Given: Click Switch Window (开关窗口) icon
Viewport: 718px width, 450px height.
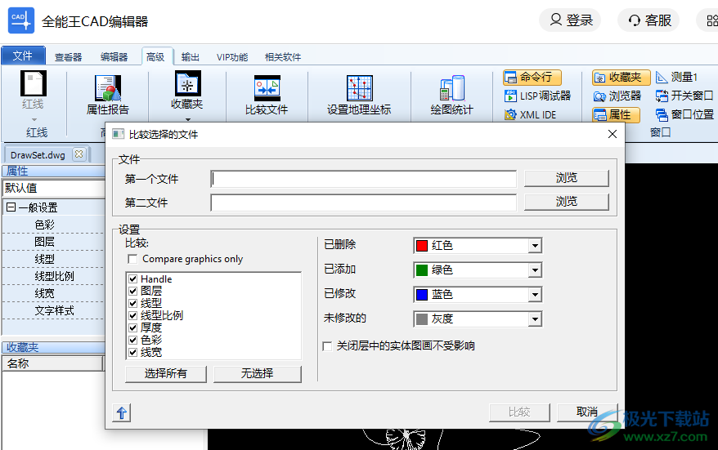Looking at the screenshot, I should point(662,96).
